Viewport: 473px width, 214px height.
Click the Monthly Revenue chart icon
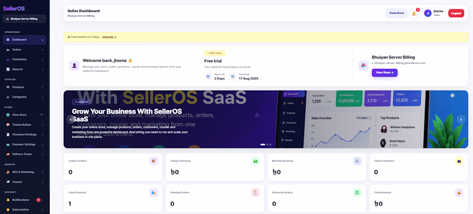[357, 161]
